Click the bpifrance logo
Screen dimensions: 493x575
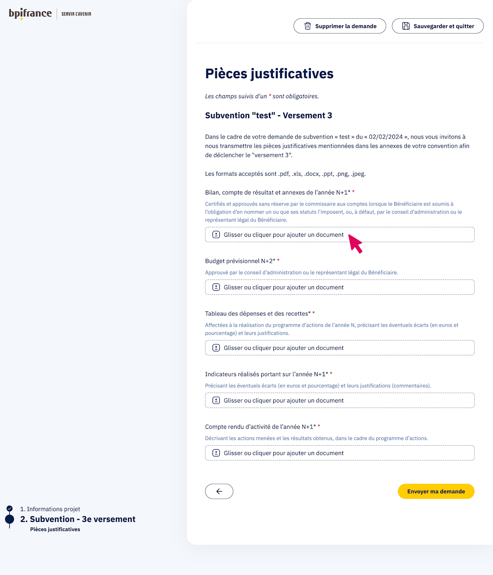[30, 14]
